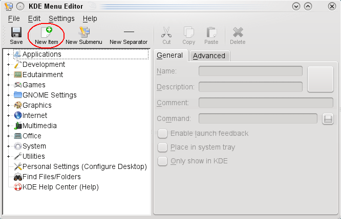Switch to the General tab
The image size is (341, 219).
point(170,56)
